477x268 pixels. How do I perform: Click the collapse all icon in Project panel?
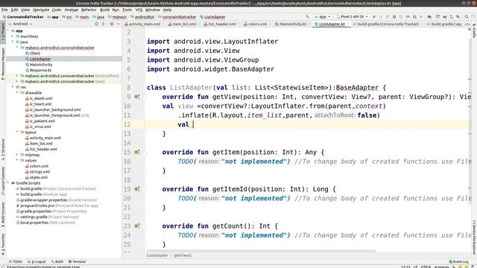(104, 24)
